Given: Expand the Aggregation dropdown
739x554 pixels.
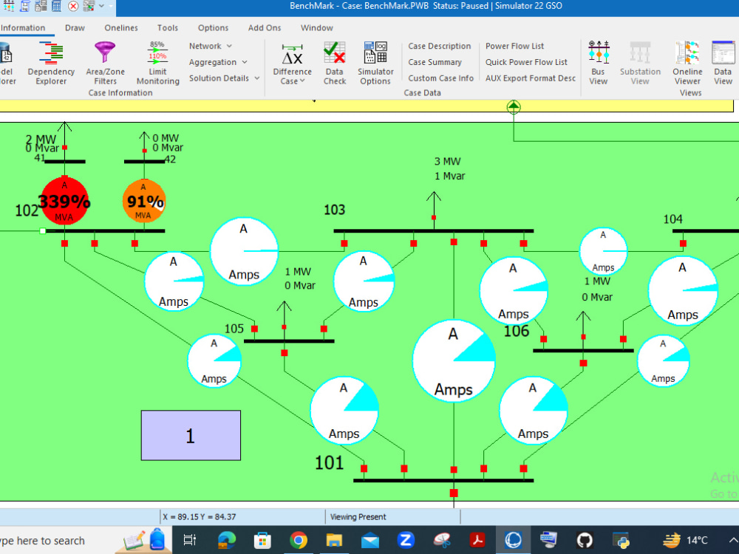Looking at the screenshot, I should click(214, 62).
